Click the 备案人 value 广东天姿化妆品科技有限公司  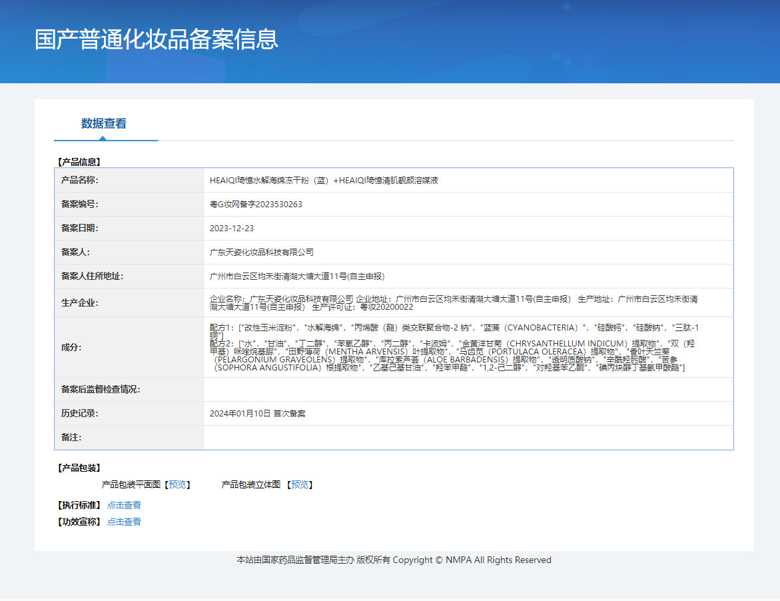pyautogui.click(x=261, y=252)
